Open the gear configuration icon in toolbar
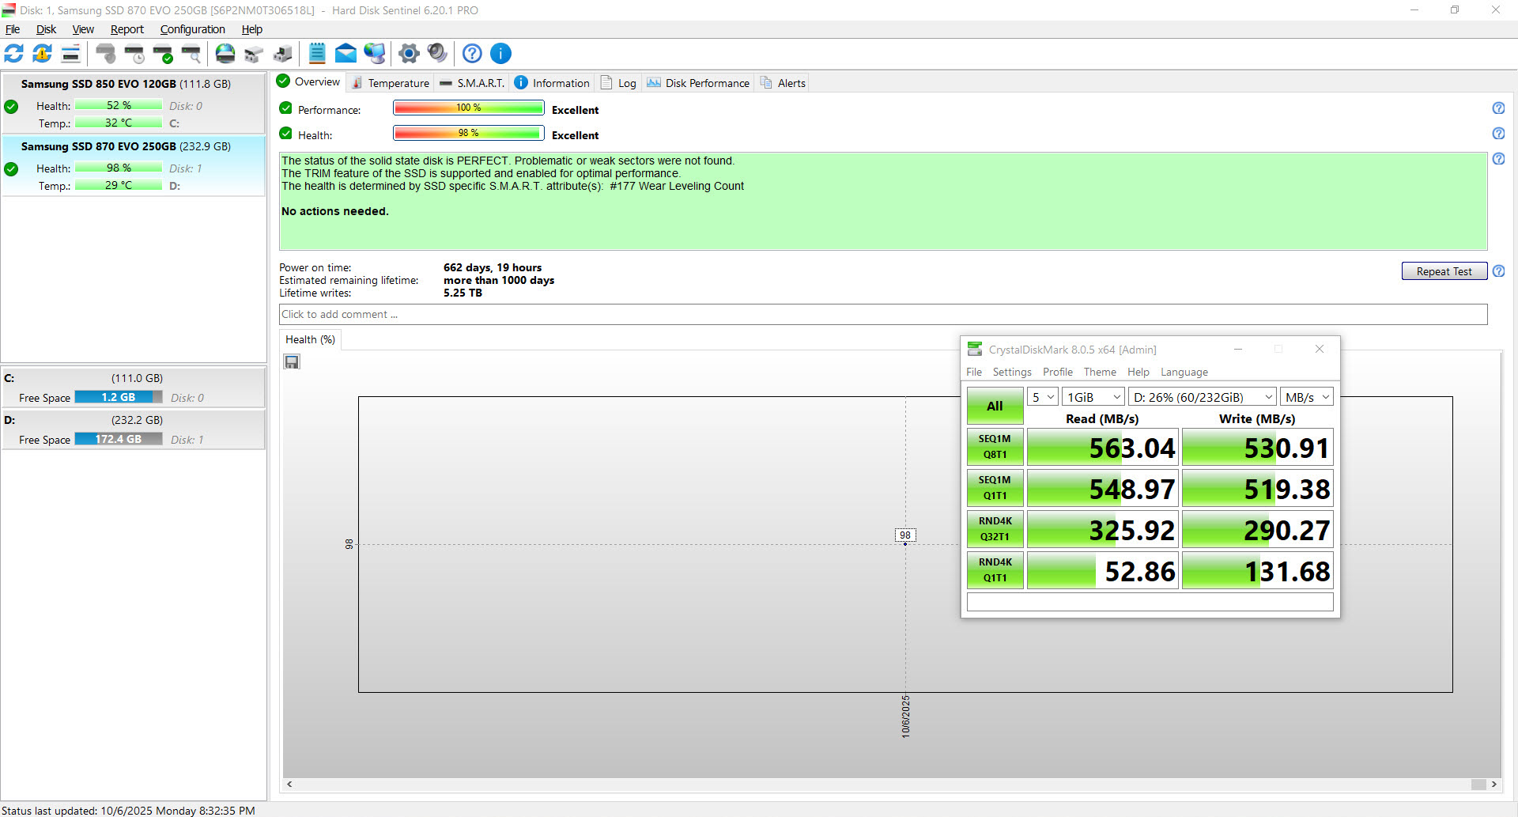This screenshot has height=817, width=1518. tap(409, 54)
